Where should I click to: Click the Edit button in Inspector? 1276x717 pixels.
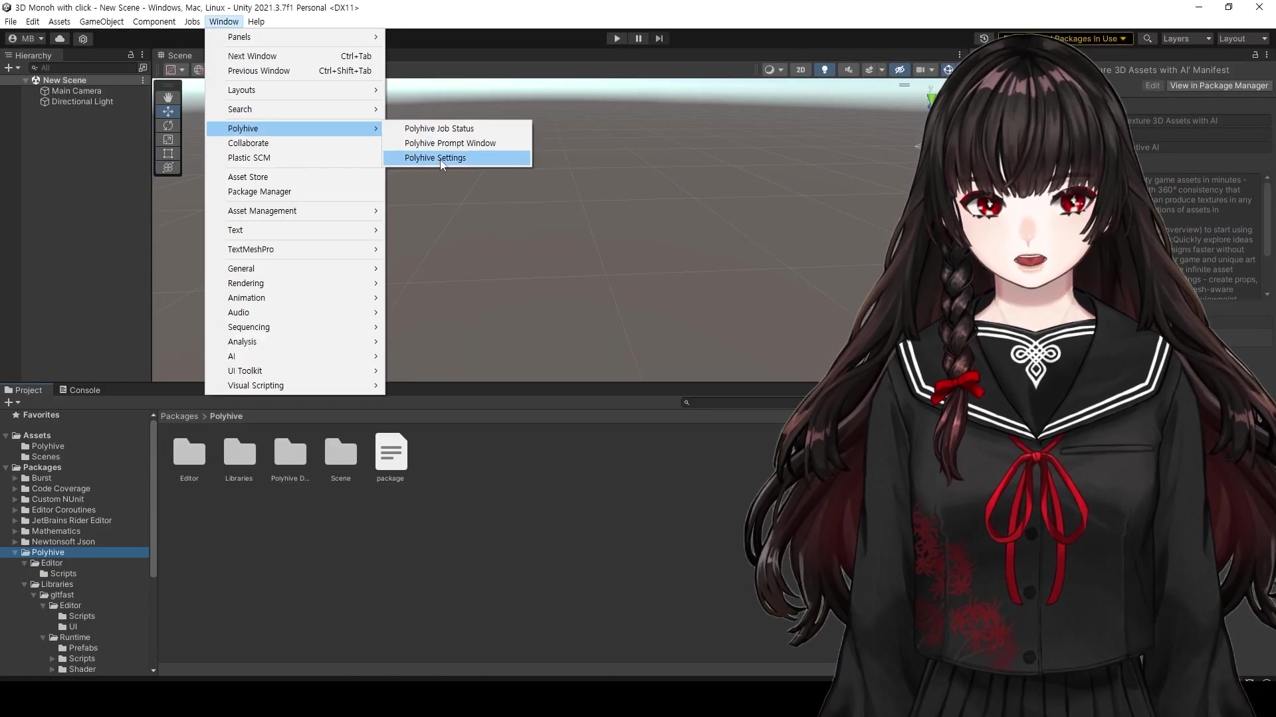[x=1152, y=86]
